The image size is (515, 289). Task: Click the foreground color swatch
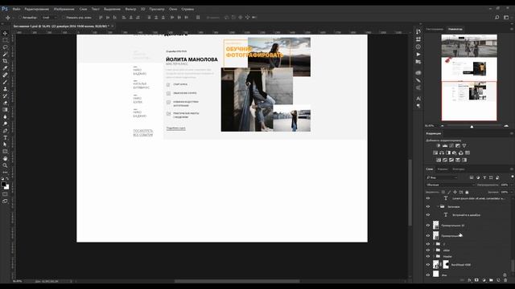click(3, 185)
